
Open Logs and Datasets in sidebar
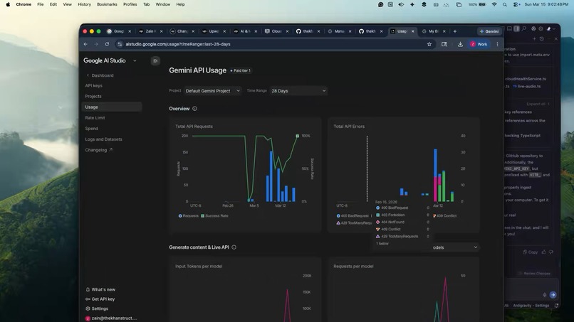[103, 139]
